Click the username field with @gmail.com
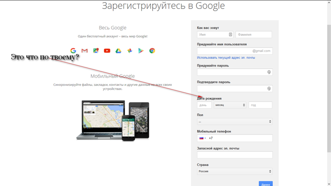 (235, 51)
